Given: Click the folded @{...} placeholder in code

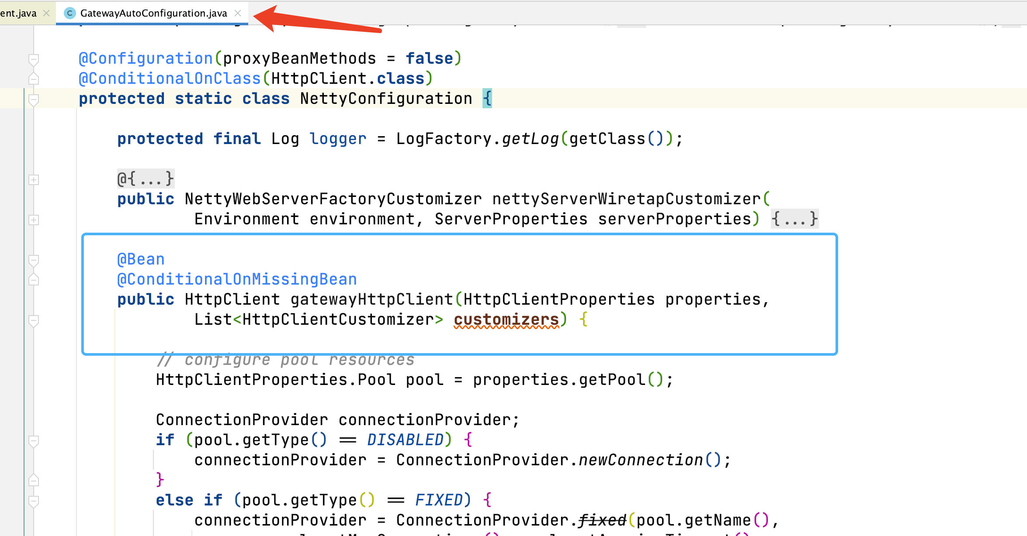Looking at the screenshot, I should (146, 179).
